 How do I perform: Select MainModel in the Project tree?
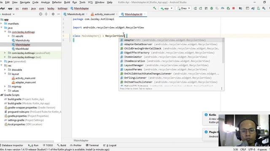coord(22,49)
